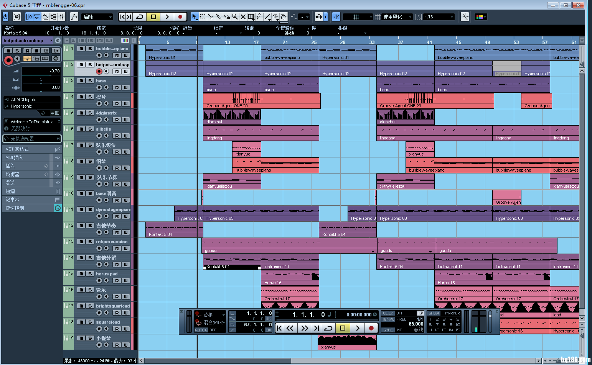Open the 记事本 inspector tab
Image resolution: width=592 pixels, height=365 pixels.
pos(32,200)
